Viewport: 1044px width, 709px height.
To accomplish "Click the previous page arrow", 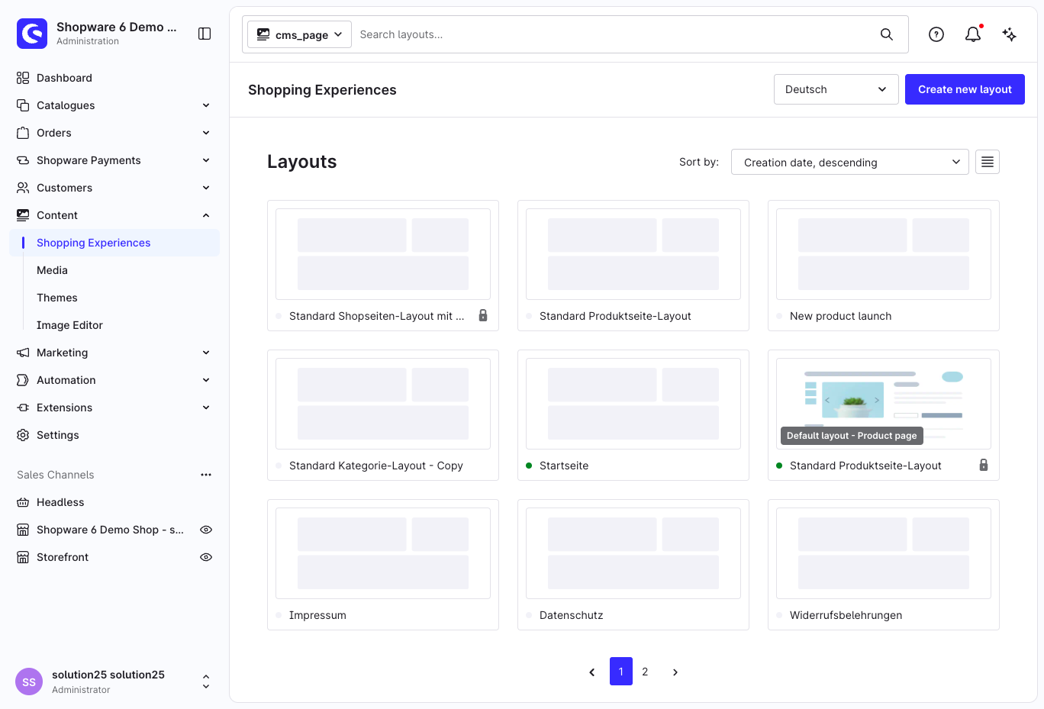I will (x=592, y=672).
